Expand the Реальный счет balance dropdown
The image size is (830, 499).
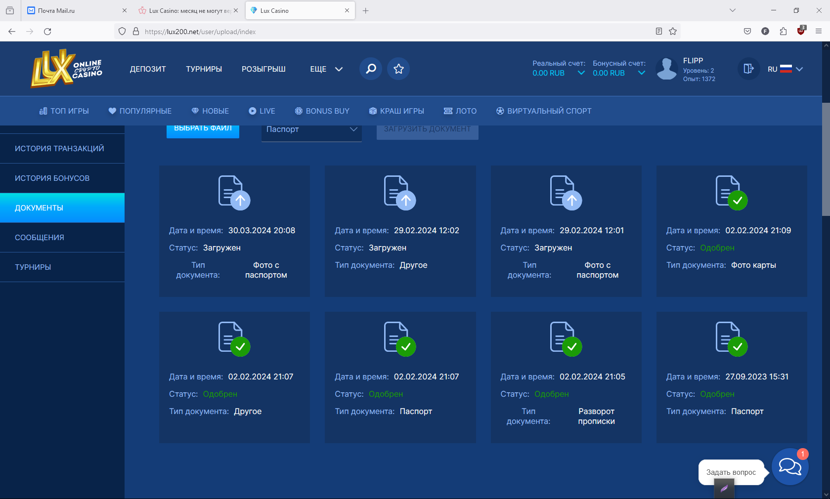tap(581, 73)
